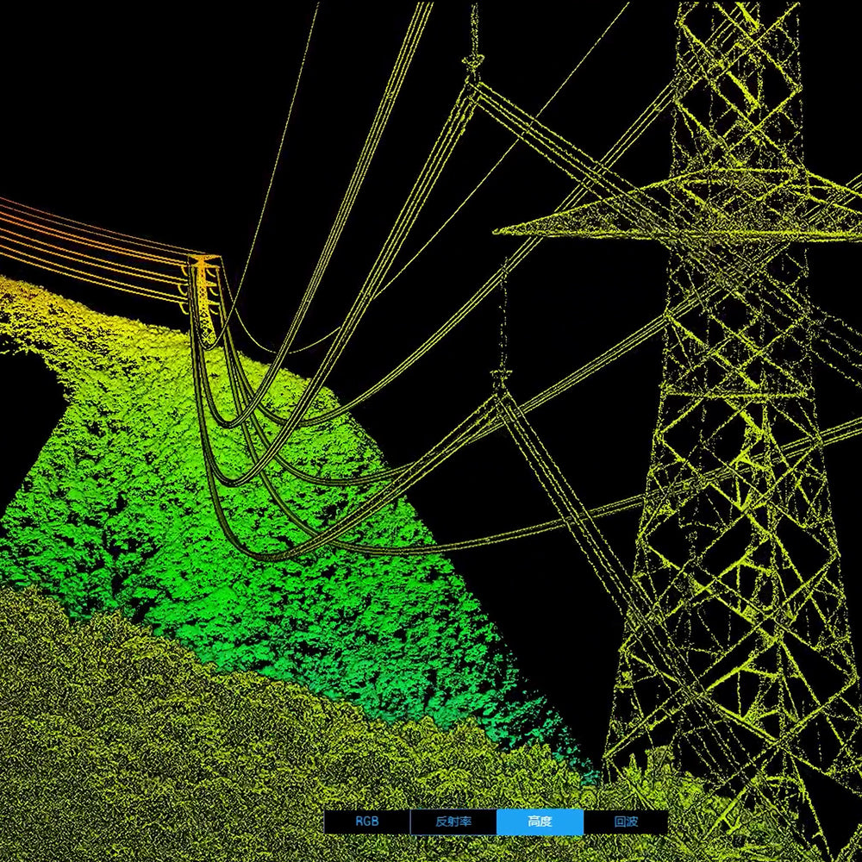The image size is (862, 862).
Task: Switch to the RGB display mode tab
Action: 366,821
